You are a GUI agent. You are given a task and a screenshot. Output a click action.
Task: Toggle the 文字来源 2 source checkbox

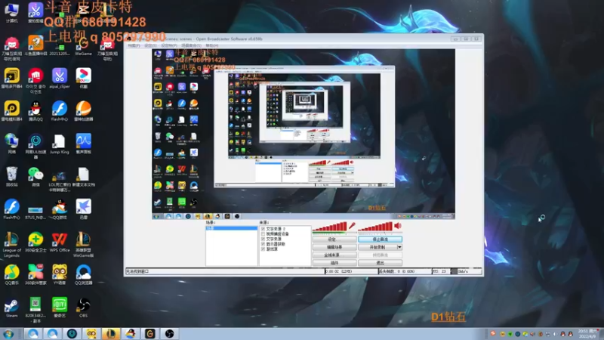(263, 229)
